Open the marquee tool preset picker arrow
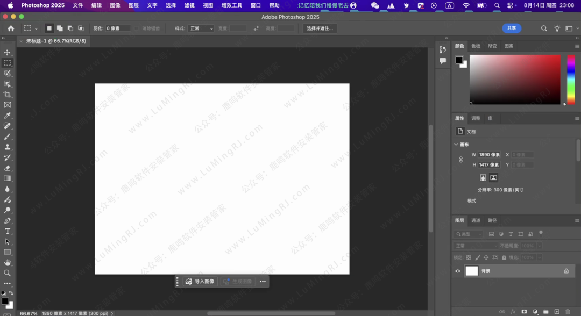 point(36,28)
